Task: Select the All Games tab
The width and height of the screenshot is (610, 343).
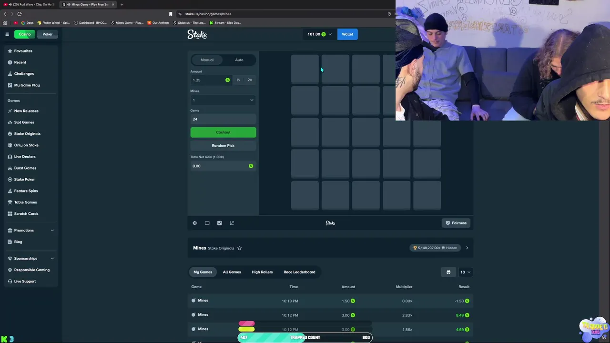Action: 232,272
